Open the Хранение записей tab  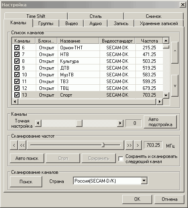(x=159, y=23)
